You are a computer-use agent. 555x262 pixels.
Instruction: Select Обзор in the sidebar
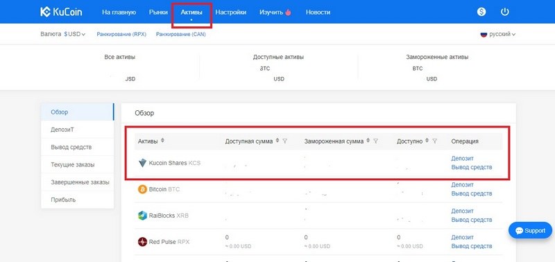coord(77,112)
